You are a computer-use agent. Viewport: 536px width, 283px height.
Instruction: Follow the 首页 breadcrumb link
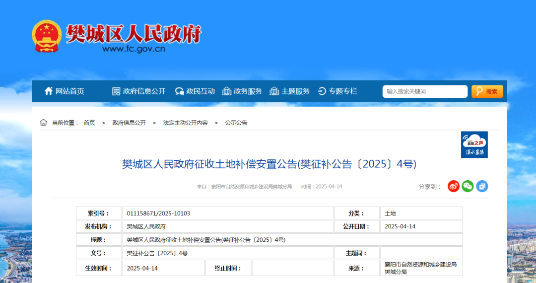pos(89,123)
